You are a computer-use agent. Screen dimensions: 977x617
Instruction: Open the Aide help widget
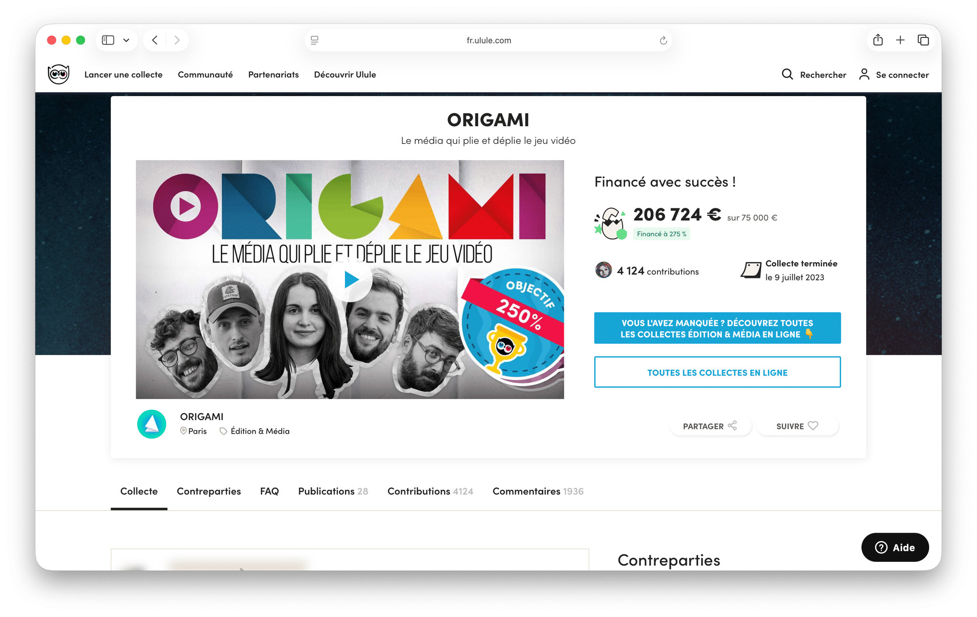(895, 547)
